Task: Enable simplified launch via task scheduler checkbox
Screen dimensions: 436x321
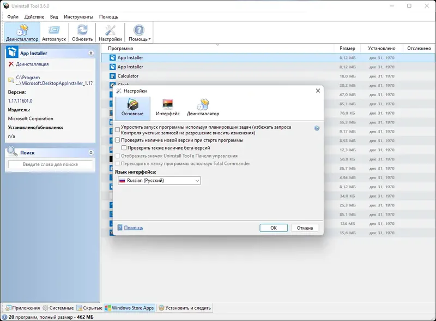Action: [118, 129]
